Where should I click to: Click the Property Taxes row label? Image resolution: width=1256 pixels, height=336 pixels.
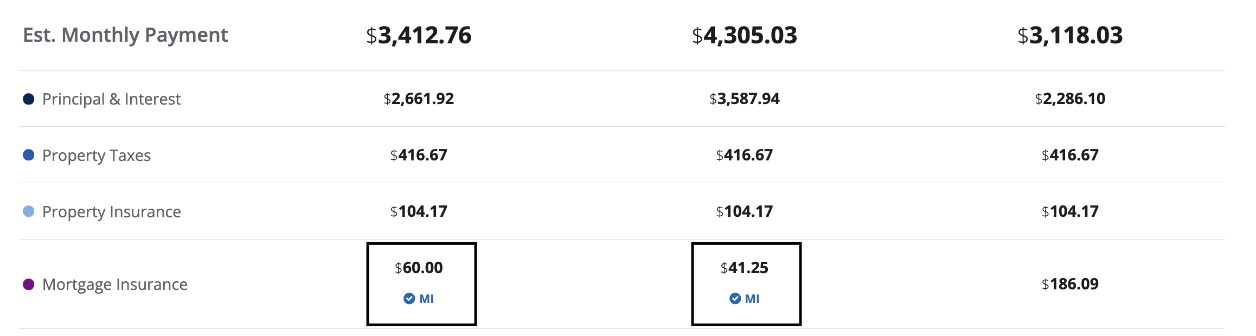point(97,156)
